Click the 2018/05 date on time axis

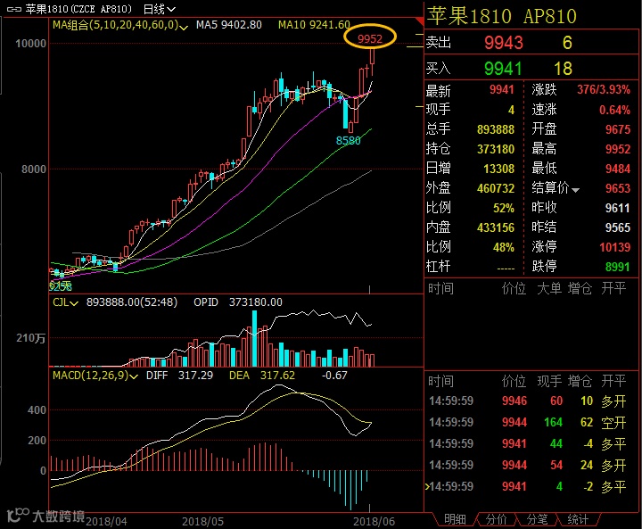tap(202, 522)
